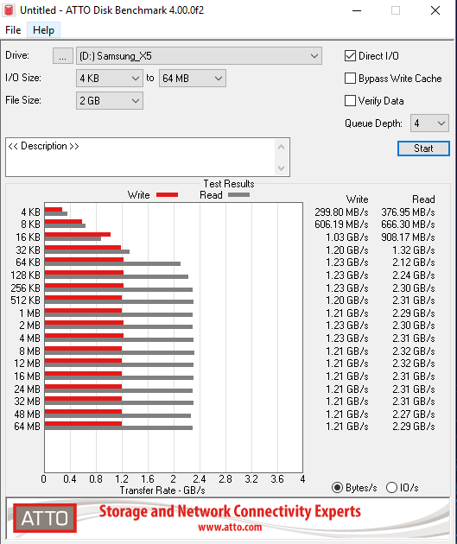Enable Bypass Write Cache

pyautogui.click(x=350, y=79)
